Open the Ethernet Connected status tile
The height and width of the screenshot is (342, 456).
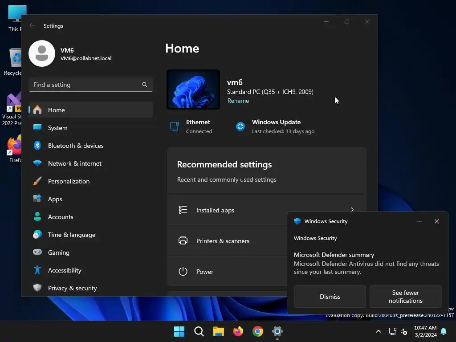click(x=191, y=126)
